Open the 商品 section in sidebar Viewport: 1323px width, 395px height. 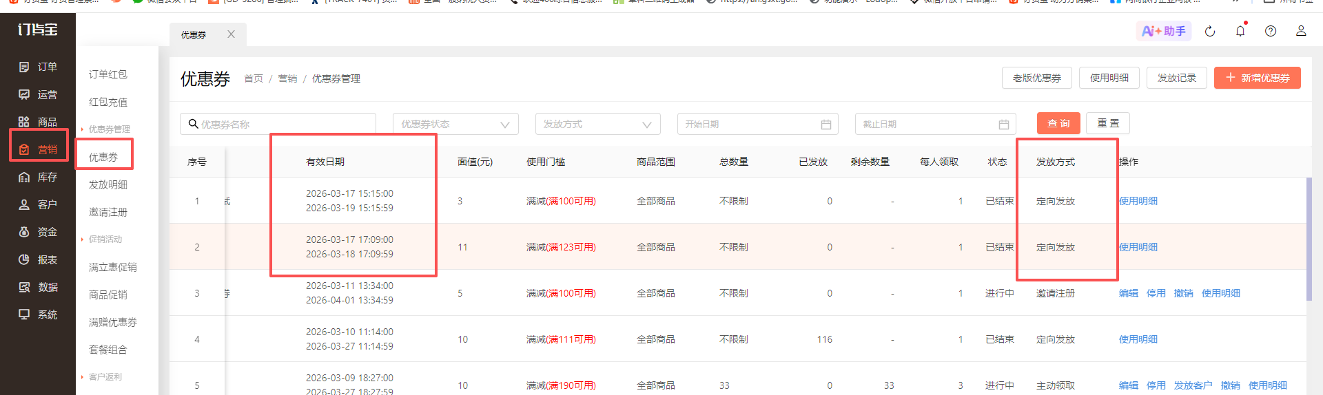(38, 122)
